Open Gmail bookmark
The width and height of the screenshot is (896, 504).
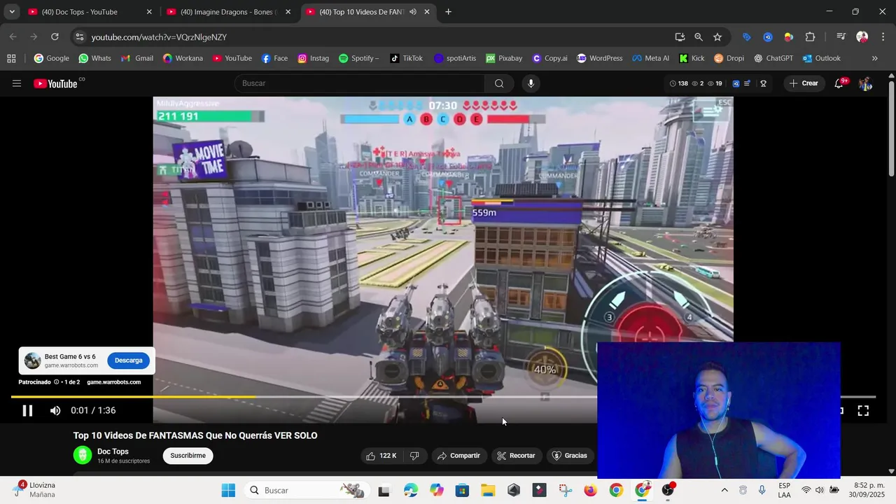pyautogui.click(x=137, y=59)
